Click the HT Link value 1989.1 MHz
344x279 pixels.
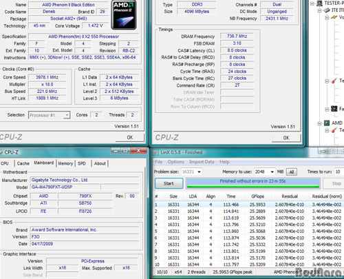coord(47,99)
